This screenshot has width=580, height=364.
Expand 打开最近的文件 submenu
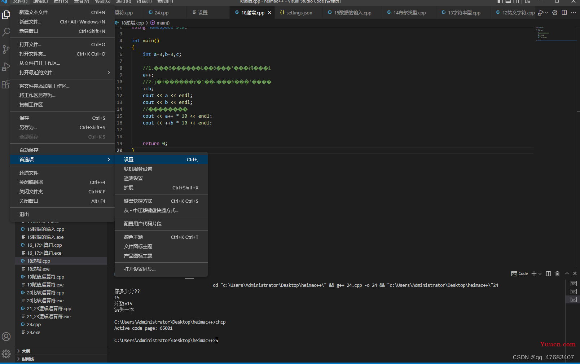(x=62, y=73)
